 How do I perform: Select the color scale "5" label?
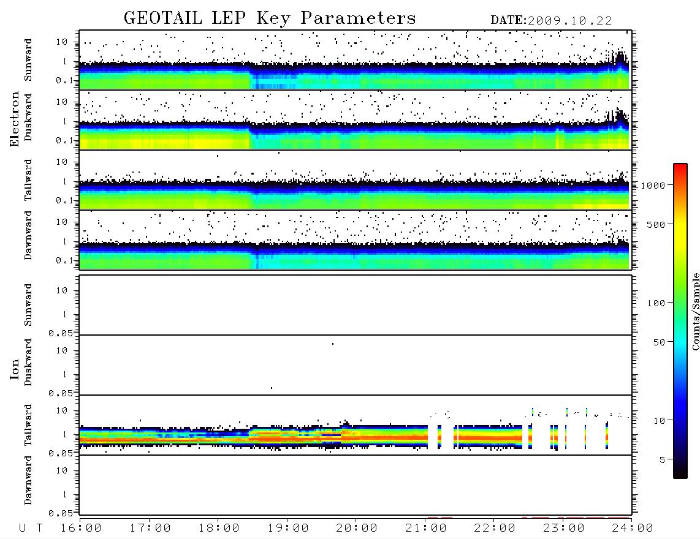[663, 460]
